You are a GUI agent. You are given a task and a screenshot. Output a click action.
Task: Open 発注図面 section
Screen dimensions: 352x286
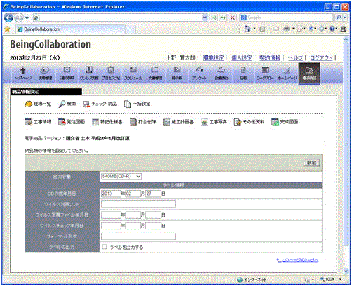tap(72, 122)
